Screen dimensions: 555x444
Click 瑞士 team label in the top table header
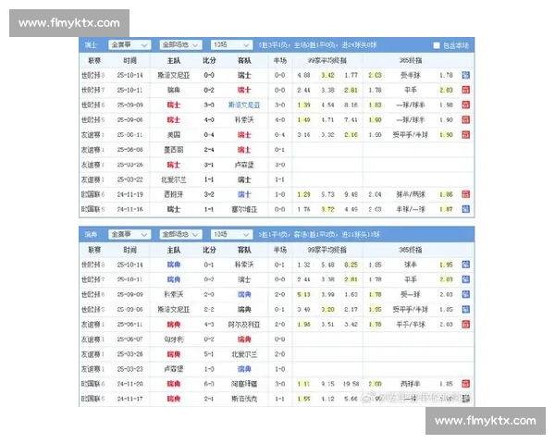[x=91, y=45]
